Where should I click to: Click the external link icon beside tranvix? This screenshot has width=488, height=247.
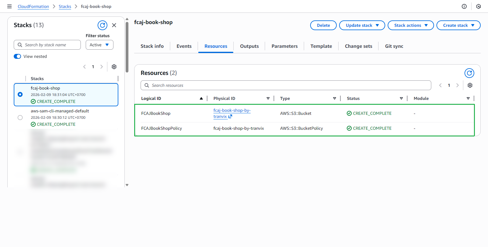(x=230, y=116)
